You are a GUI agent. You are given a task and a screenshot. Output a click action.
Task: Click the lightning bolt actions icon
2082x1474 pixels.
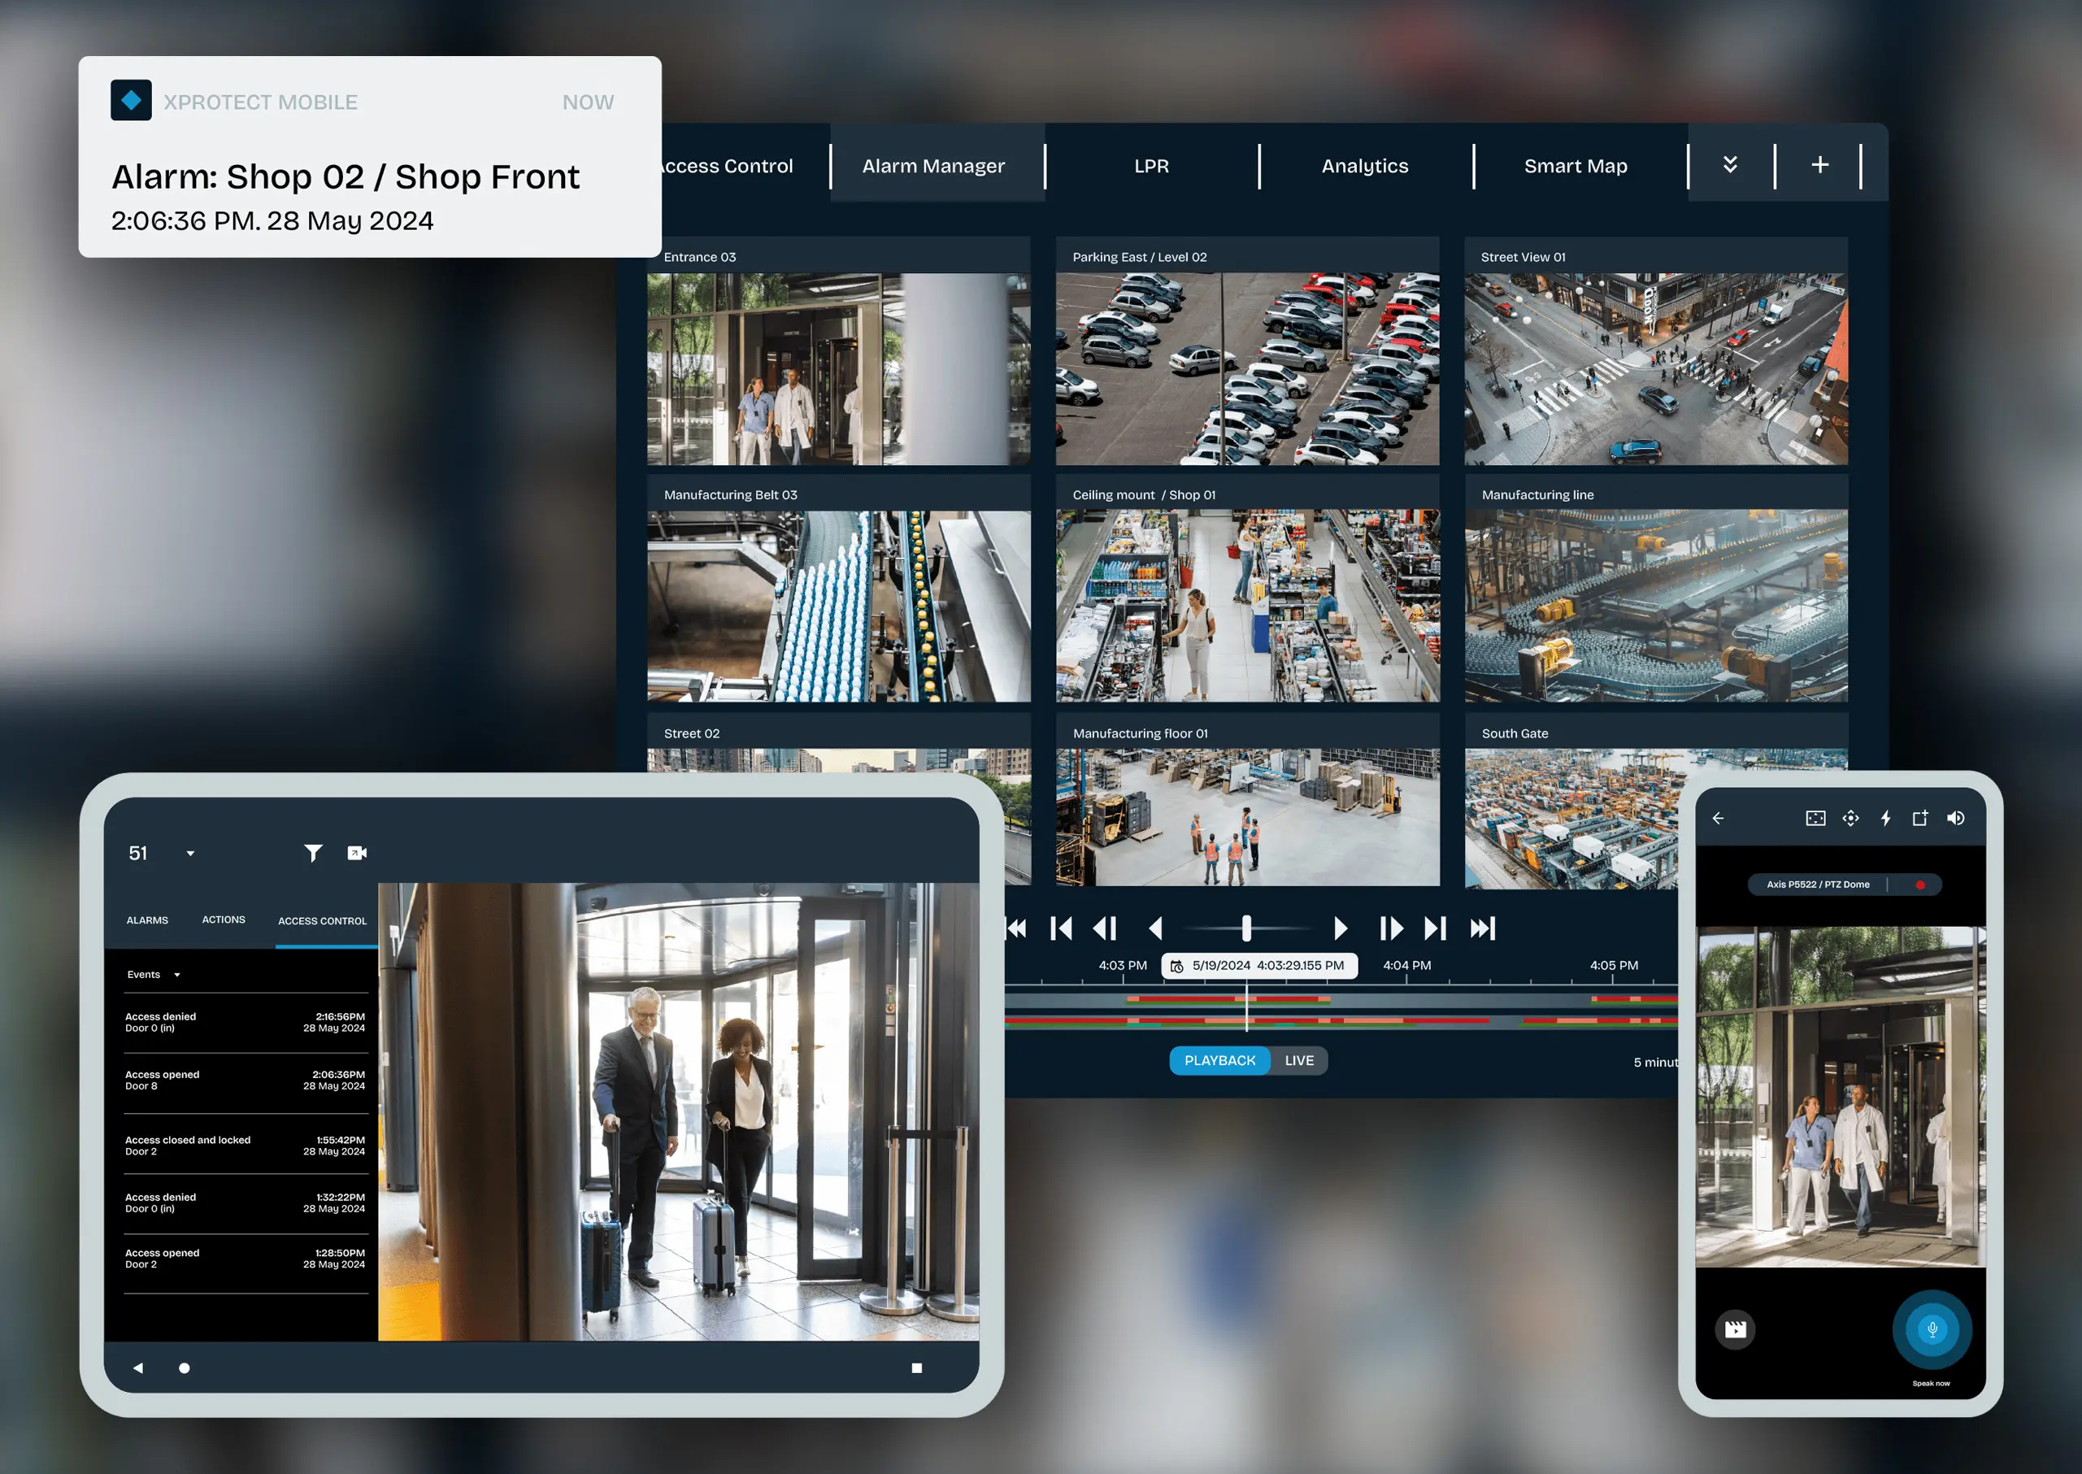click(1886, 818)
